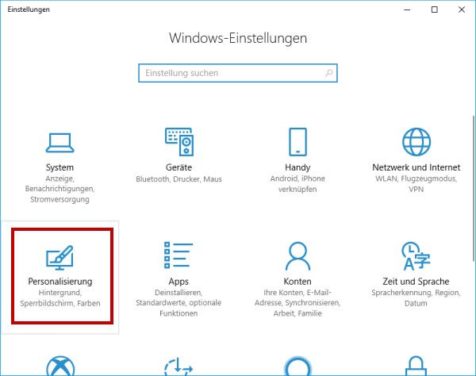Open the Xbox gaming icon
Viewport: 476px width, 376px height.
60,366
